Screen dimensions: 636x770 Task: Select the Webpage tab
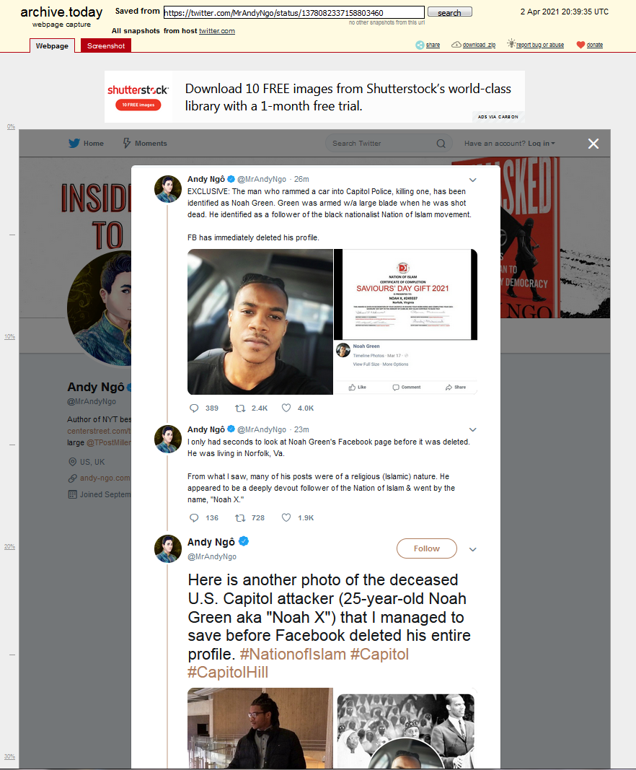[x=52, y=45]
